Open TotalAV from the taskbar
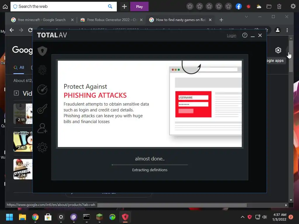The image size is (299, 224). 125,217
